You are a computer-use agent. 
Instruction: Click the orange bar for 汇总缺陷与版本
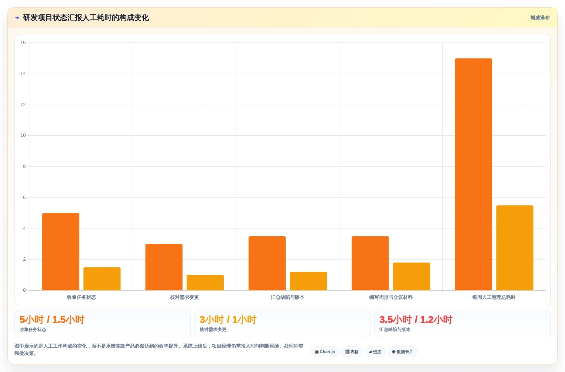pos(267,263)
